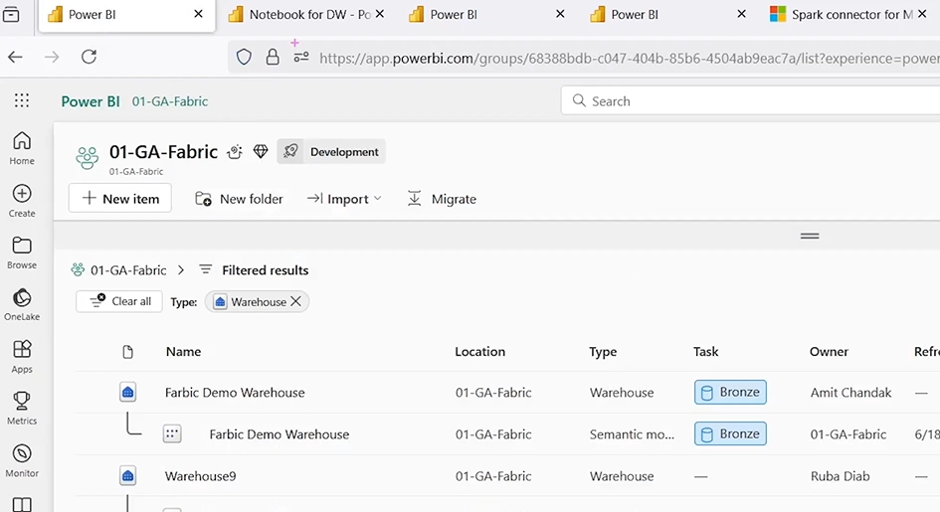Image resolution: width=940 pixels, height=512 pixels.
Task: Click the browser forward arrow
Action: coord(52,57)
